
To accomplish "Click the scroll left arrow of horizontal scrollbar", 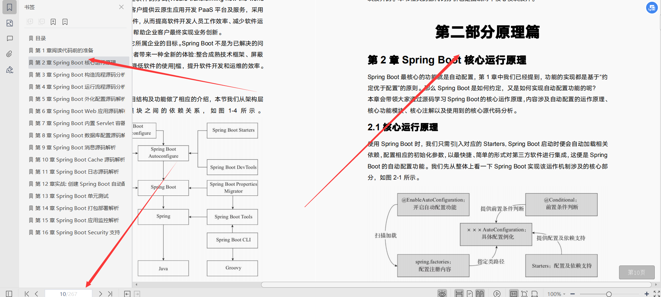I will coord(137,285).
